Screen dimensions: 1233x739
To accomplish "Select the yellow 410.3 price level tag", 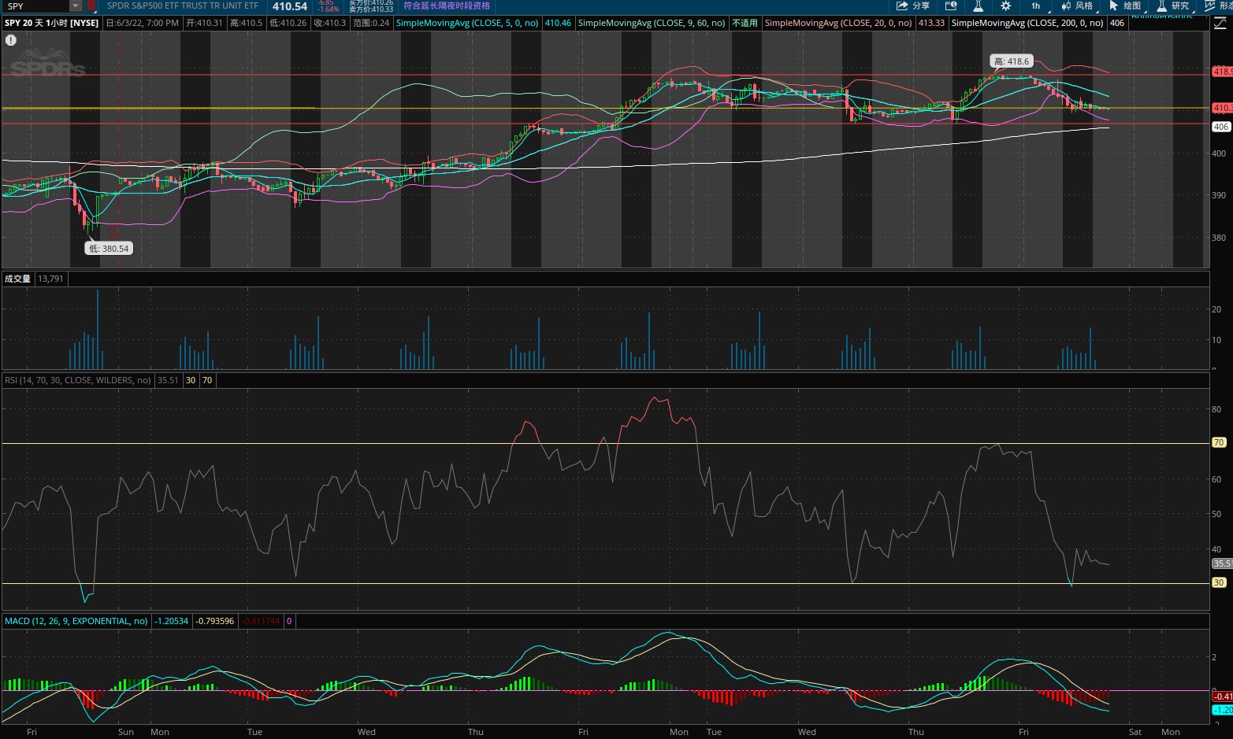I will tap(1223, 108).
